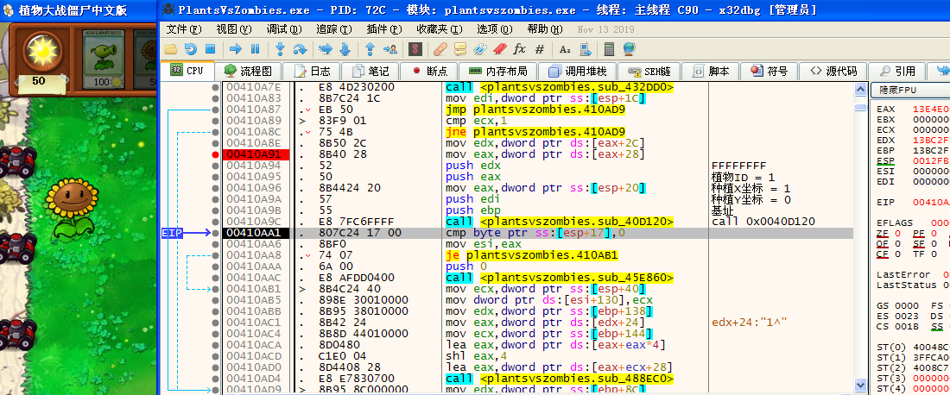Screen dimensions: 950x395
Task: Open the Labels tag icon
Action: click(x=480, y=49)
